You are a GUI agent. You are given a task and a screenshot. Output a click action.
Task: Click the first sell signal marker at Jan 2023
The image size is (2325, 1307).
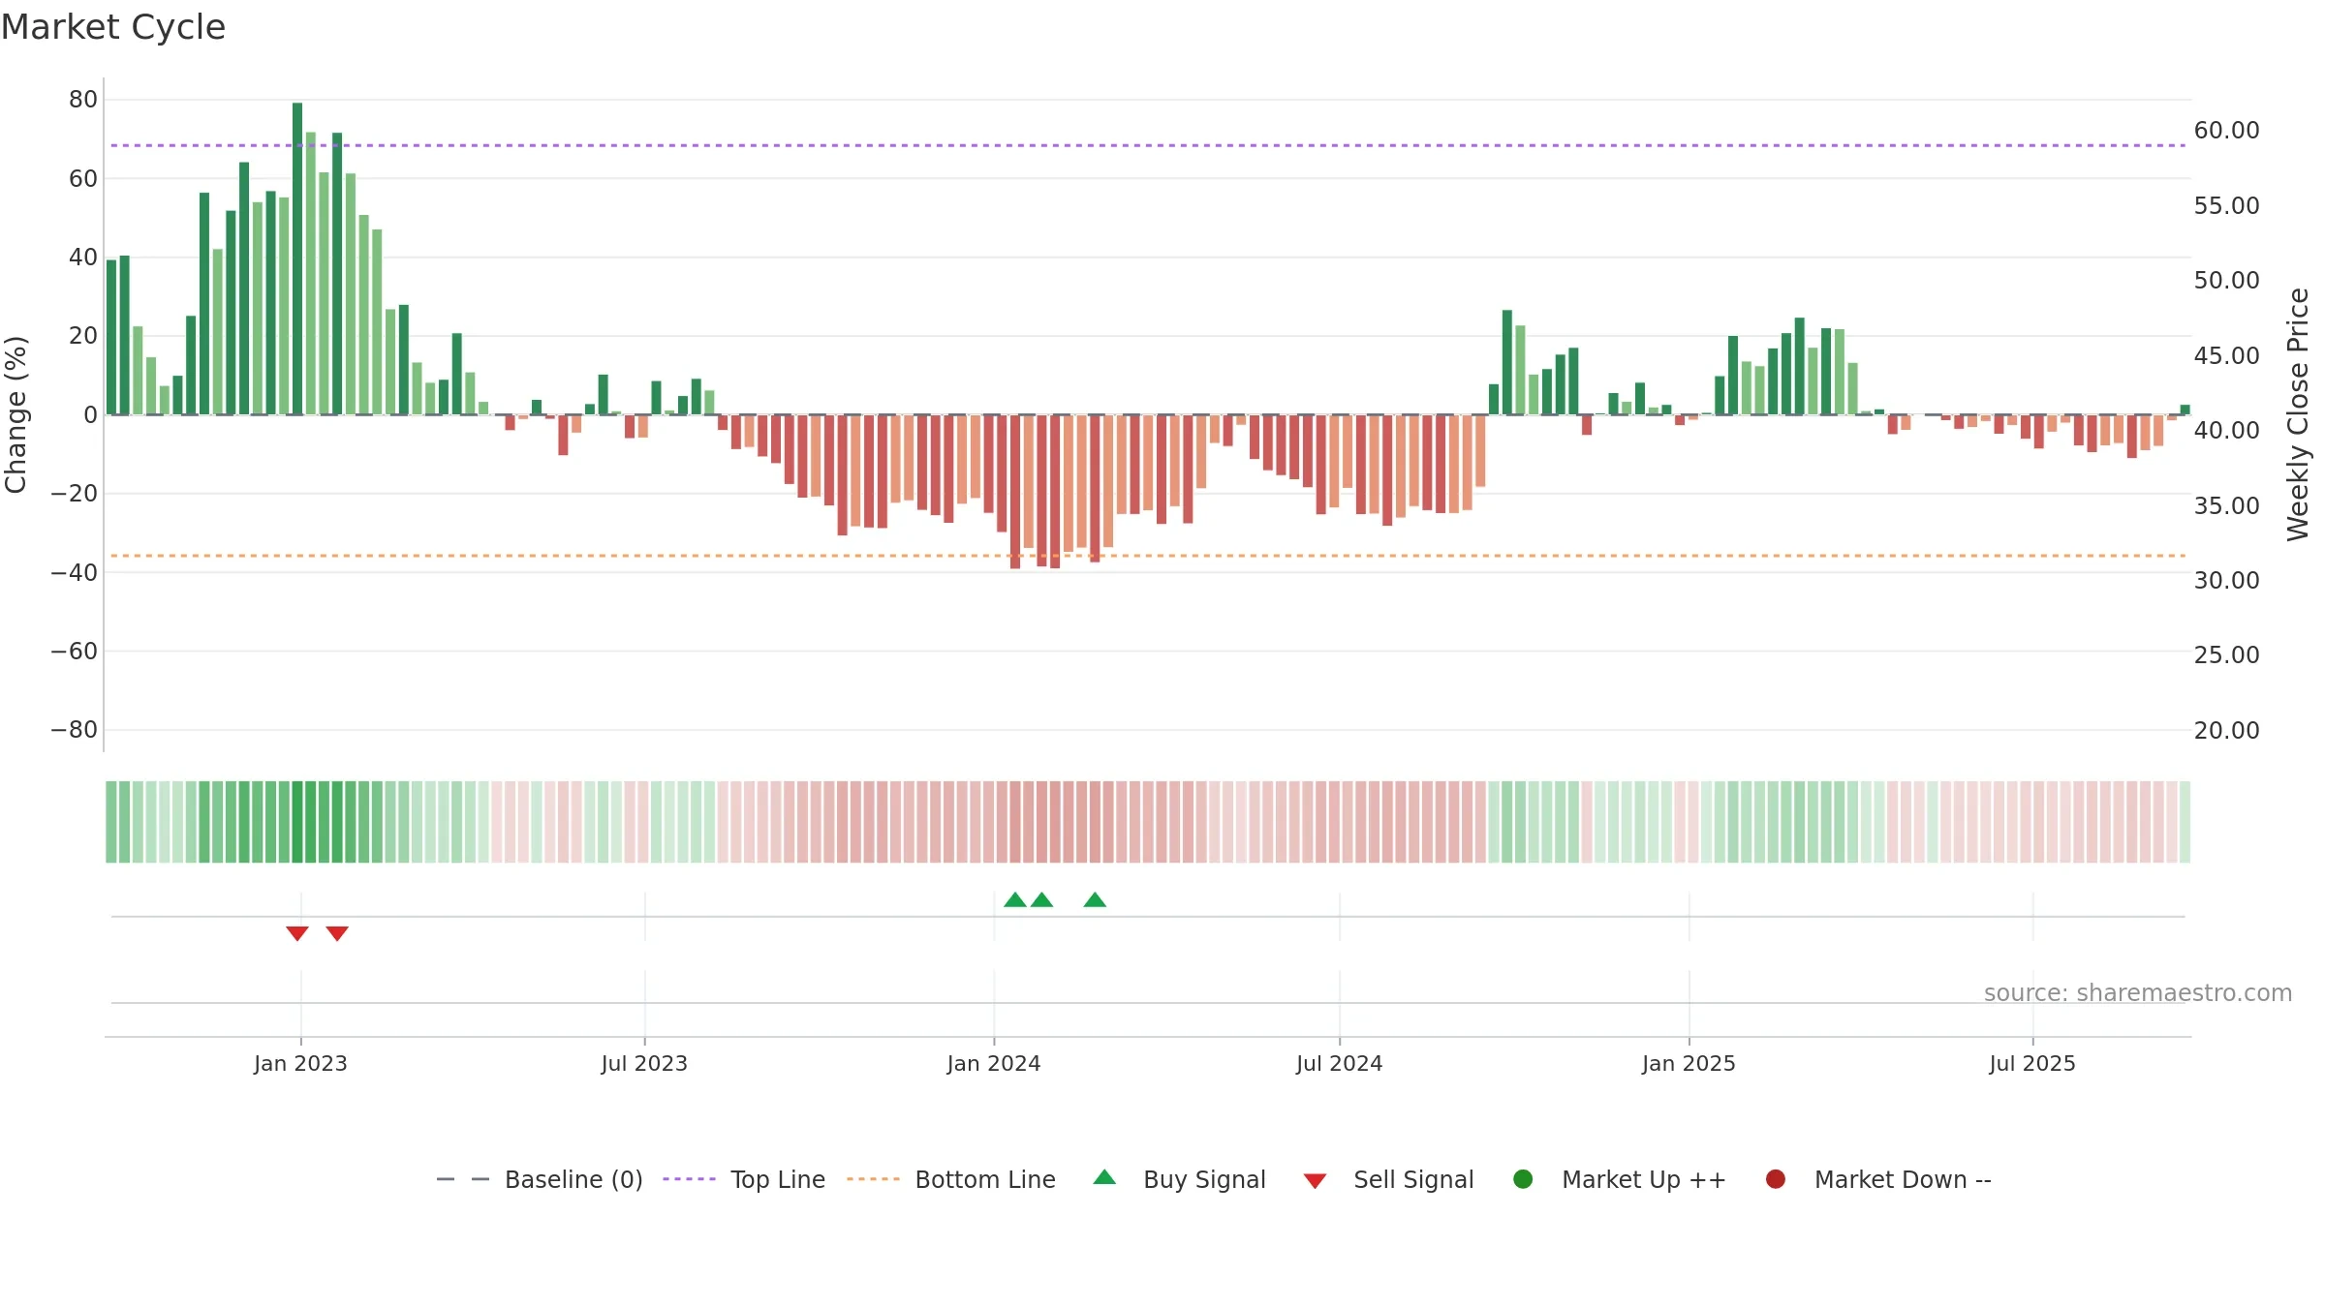[x=297, y=933]
